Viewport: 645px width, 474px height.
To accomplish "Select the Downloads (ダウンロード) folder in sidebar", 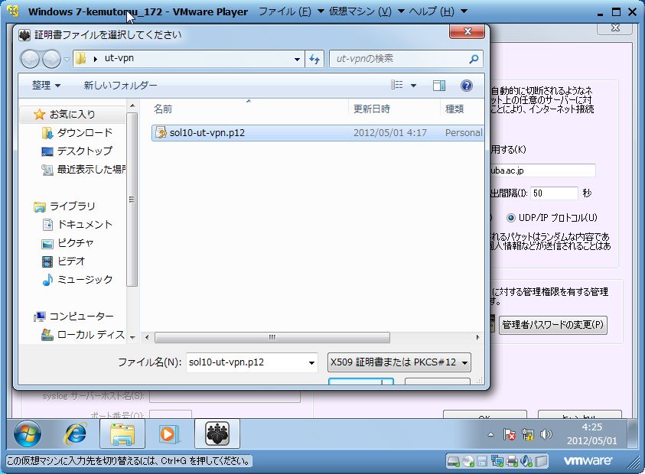I will pos(77,133).
